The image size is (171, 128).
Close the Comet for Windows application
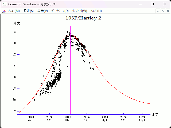(x=165, y=4)
